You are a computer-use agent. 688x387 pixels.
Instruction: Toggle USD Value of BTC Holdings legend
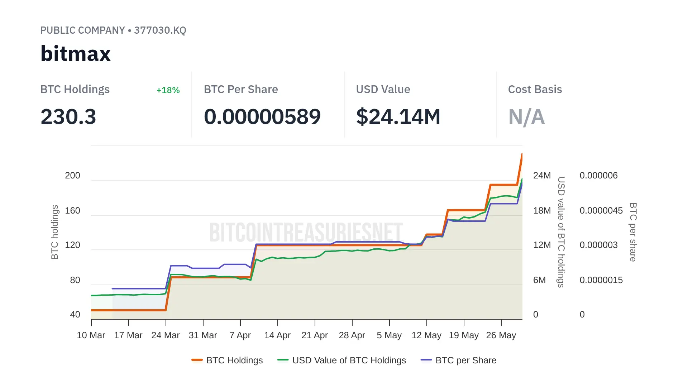(349, 360)
